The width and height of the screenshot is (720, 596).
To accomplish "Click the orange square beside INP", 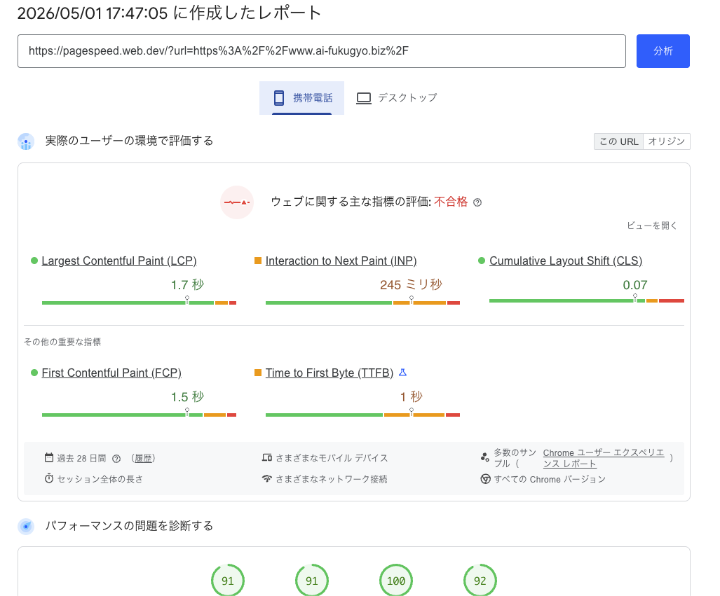I will pyautogui.click(x=258, y=261).
